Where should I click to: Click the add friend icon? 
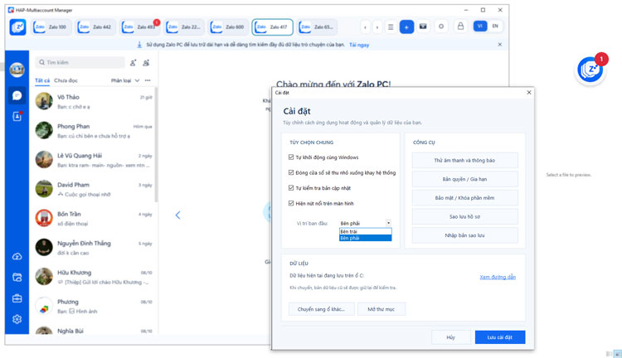point(134,63)
